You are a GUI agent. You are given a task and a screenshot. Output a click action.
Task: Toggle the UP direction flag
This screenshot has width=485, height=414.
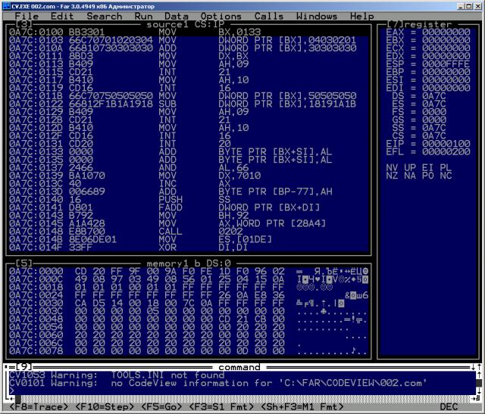[x=410, y=166]
